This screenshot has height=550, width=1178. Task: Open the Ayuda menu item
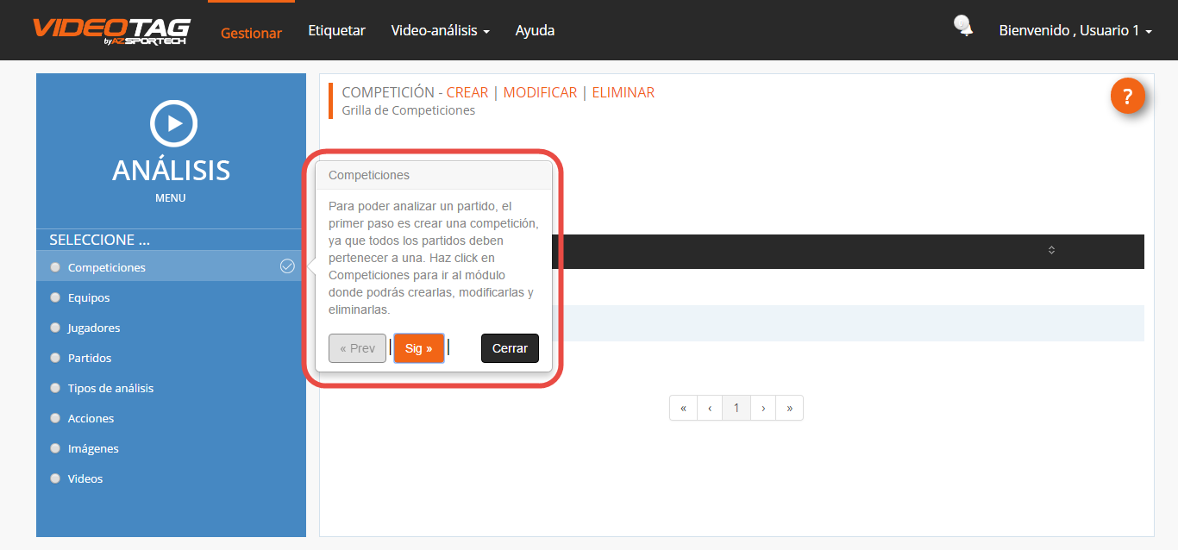535,31
